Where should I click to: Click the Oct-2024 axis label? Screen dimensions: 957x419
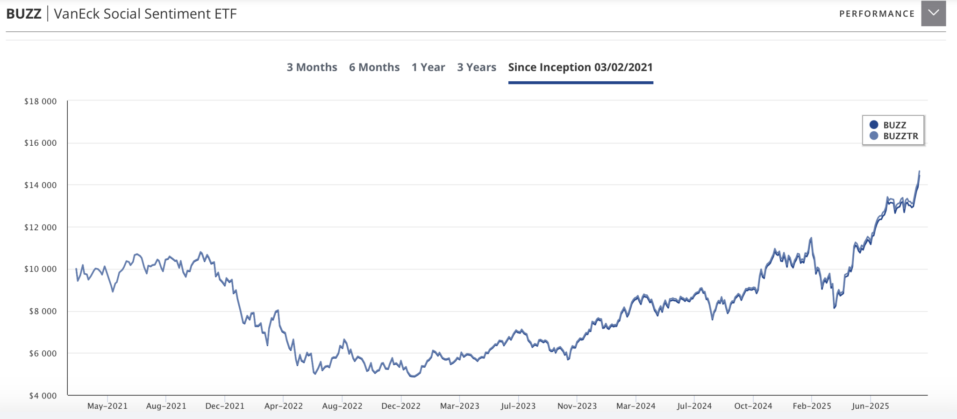753,406
